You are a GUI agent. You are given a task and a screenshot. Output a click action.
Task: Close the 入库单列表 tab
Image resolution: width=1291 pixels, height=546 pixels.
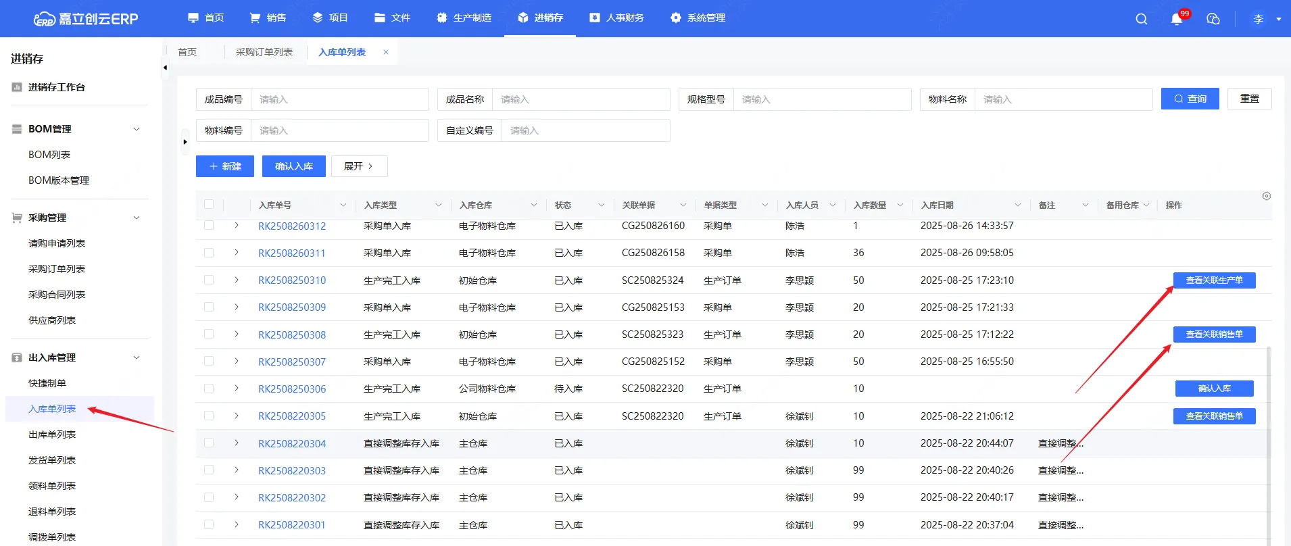[x=386, y=52]
